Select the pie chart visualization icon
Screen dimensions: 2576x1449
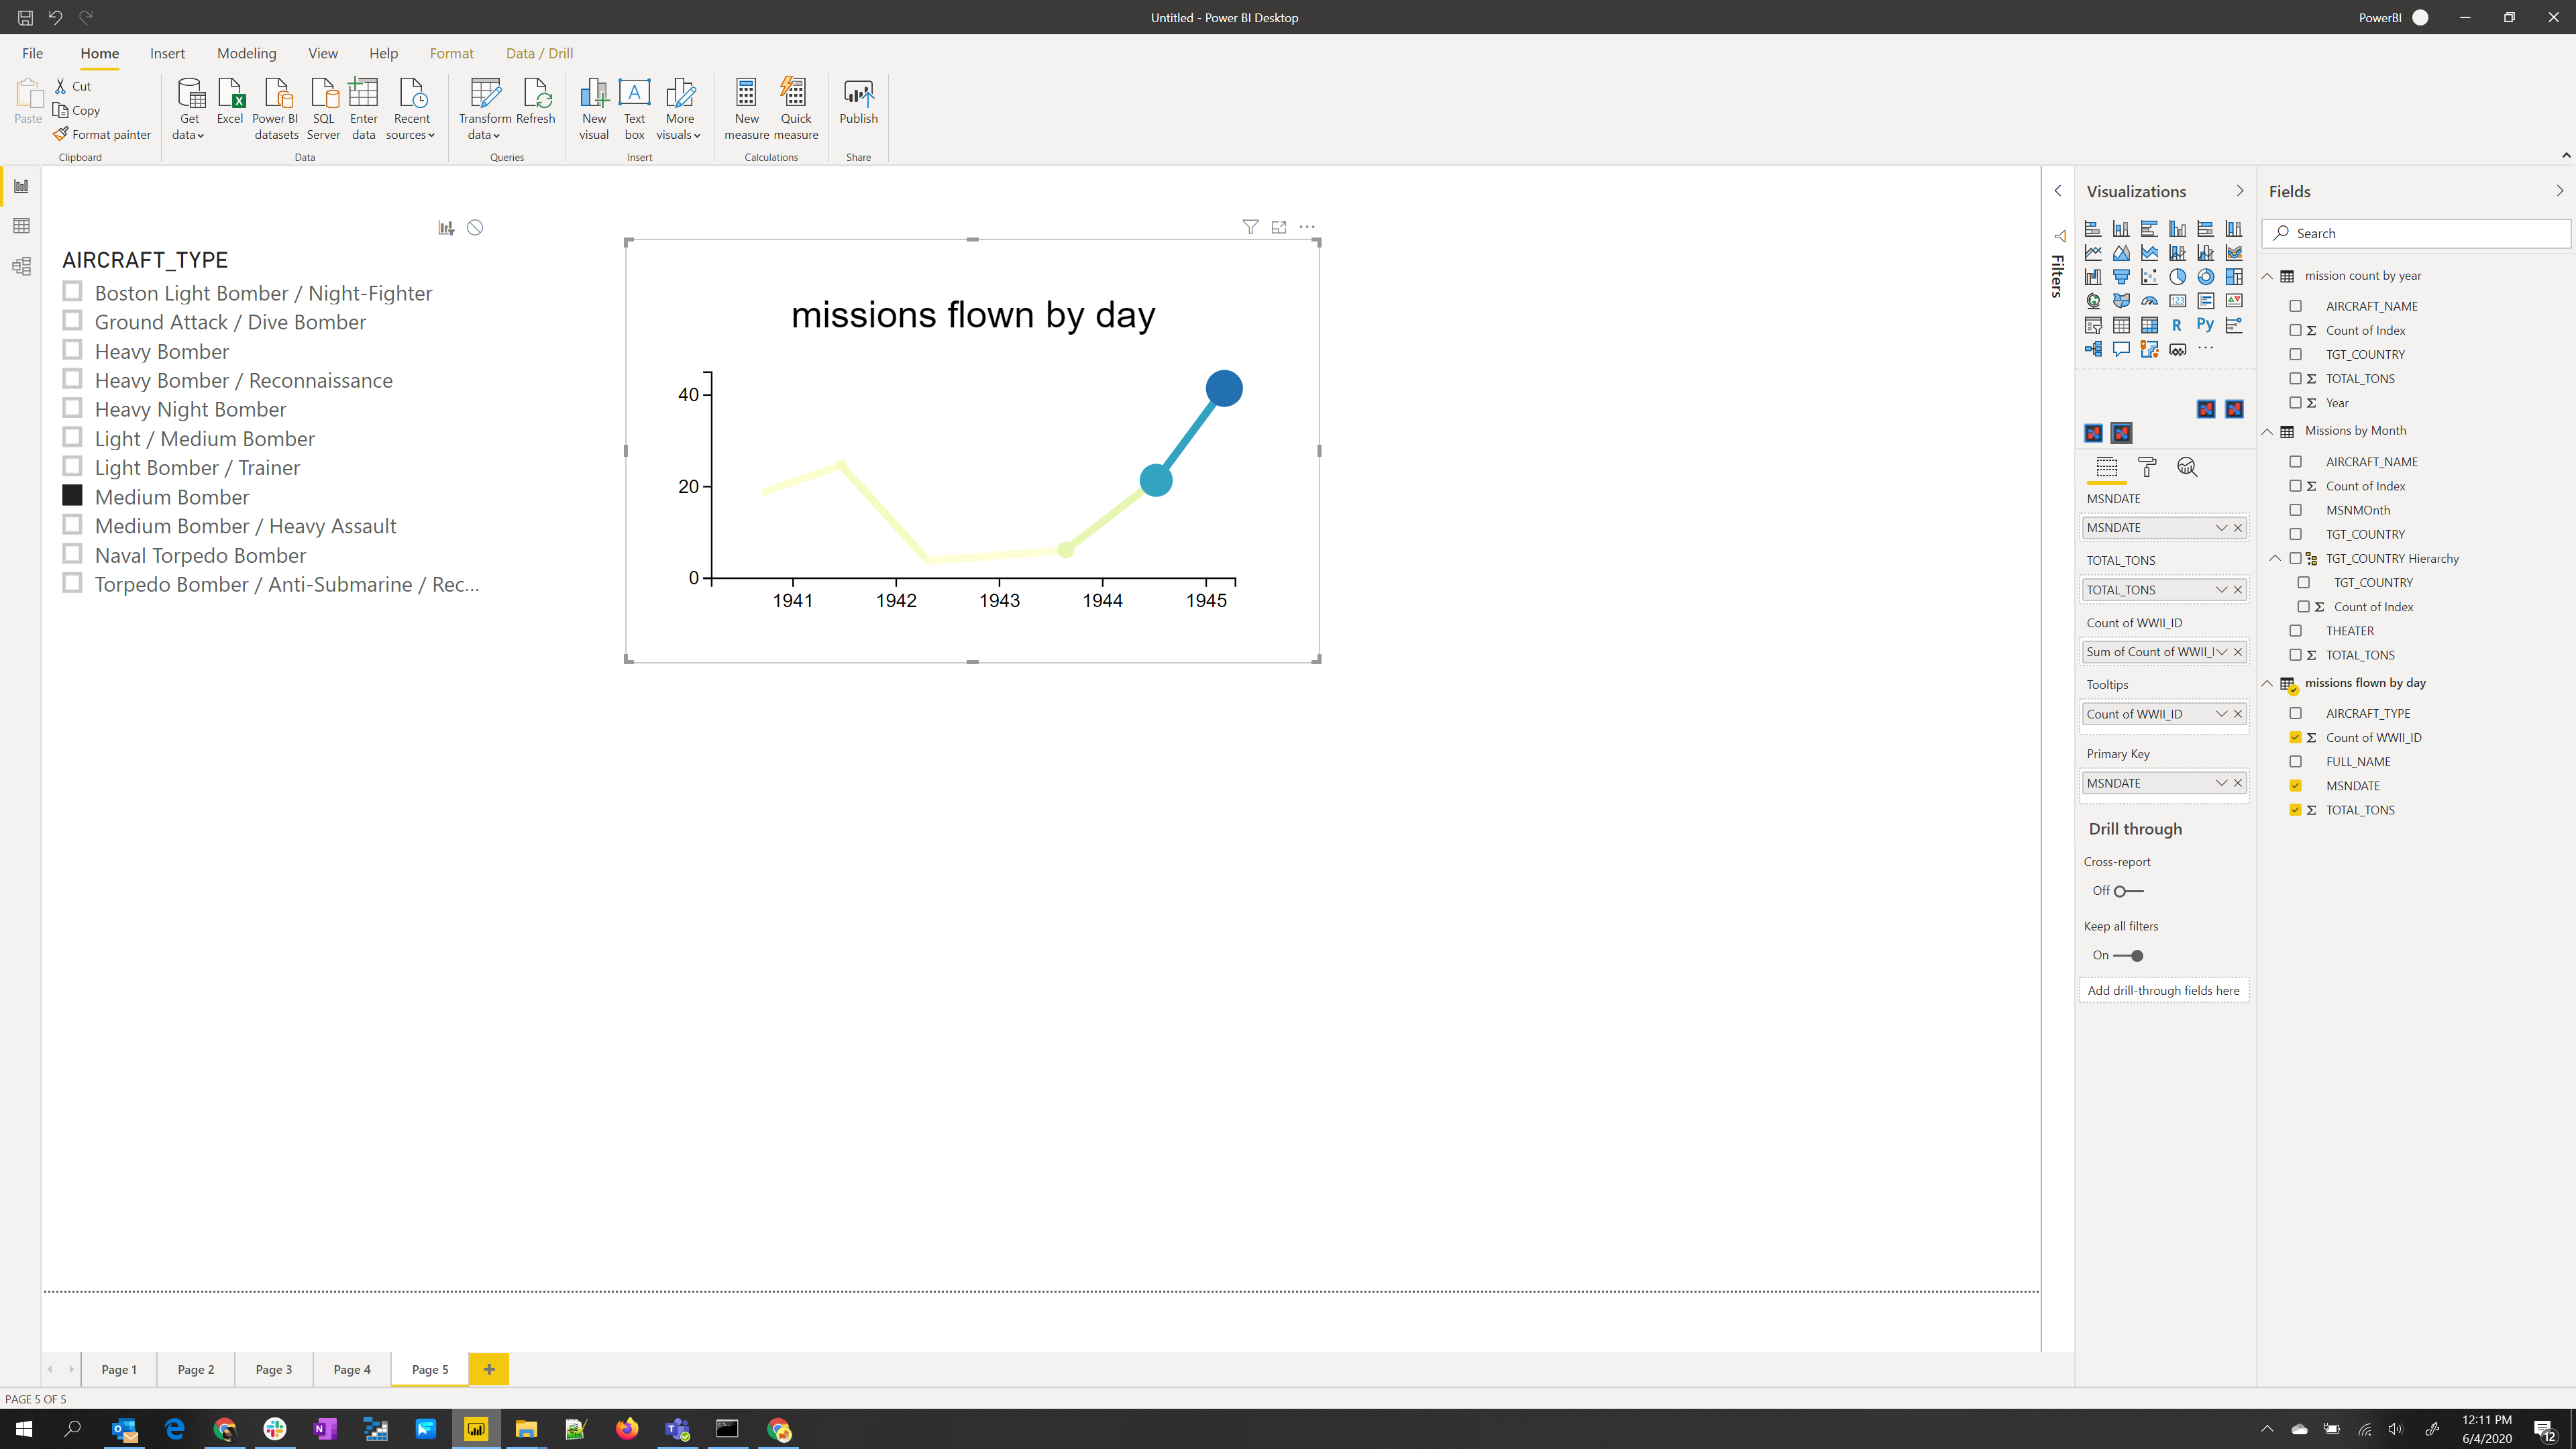(x=2177, y=277)
